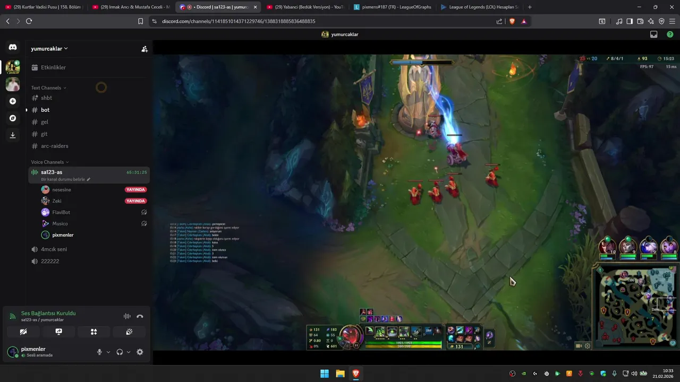
Task: Click user Musico in voice channel
Action: [x=60, y=223]
